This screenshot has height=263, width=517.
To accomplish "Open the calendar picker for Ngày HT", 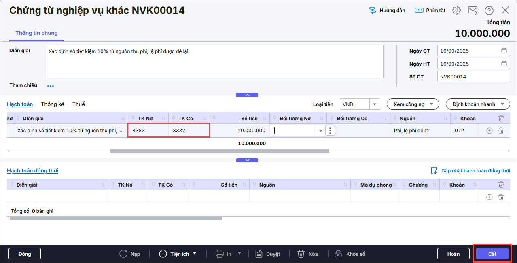I will [504, 64].
